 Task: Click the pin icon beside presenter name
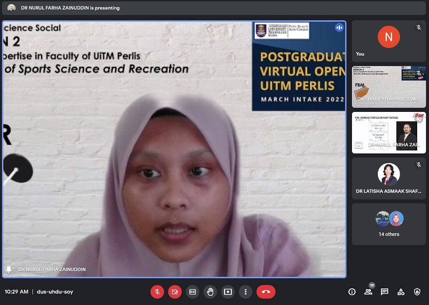[x=9, y=270]
